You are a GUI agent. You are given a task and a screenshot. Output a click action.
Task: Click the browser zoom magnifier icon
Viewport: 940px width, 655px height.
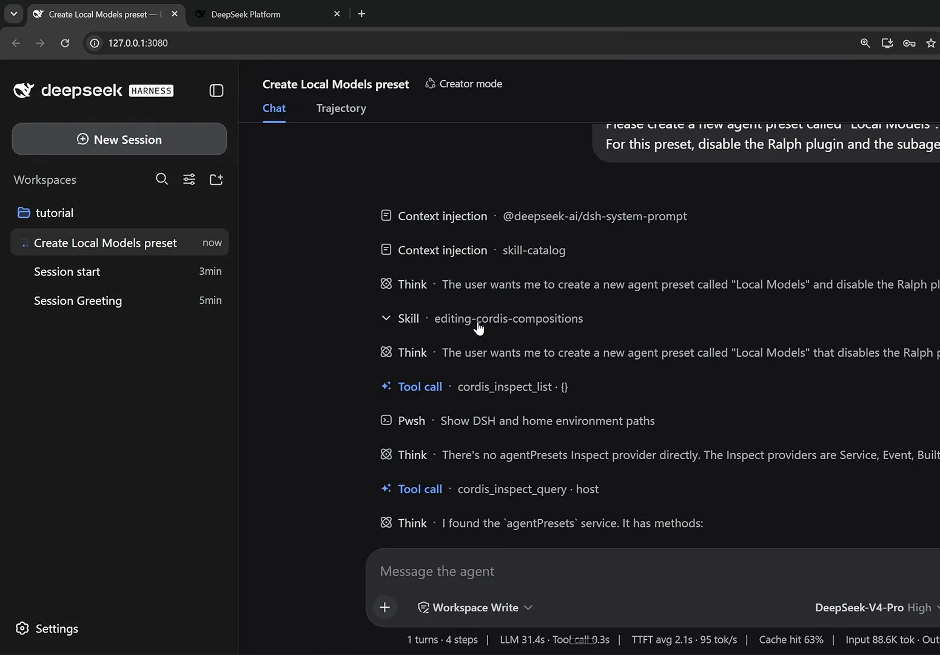pos(865,43)
